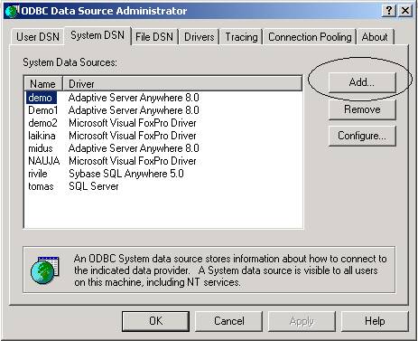418x341 pixels.
Task: Open the About tab
Action: [x=375, y=37]
